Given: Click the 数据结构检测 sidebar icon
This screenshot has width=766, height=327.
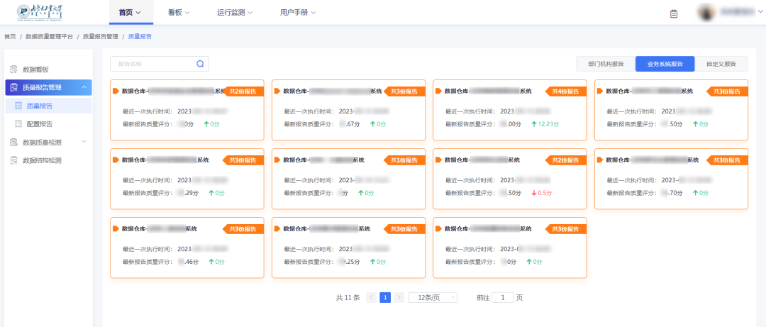Looking at the screenshot, I should point(13,160).
